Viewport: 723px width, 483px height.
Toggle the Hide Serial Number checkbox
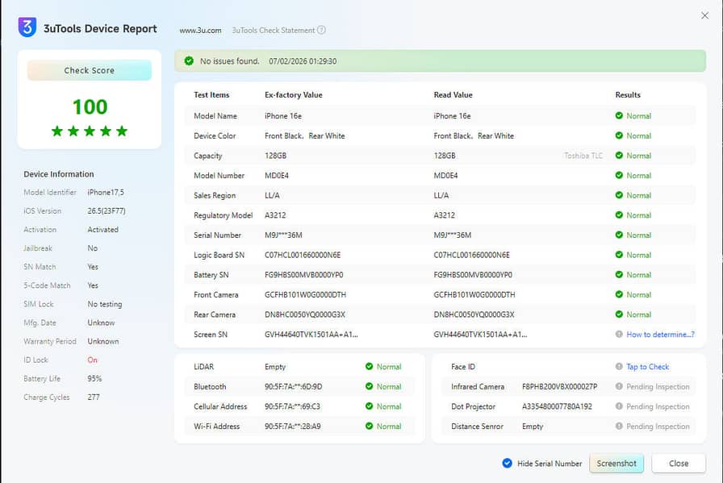(508, 463)
